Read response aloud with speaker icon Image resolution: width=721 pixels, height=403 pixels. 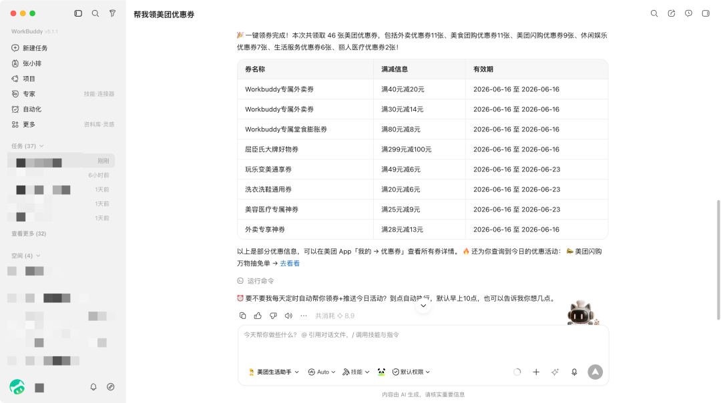(288, 316)
